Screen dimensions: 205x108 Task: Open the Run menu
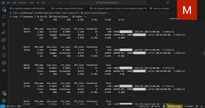coord(43,3)
